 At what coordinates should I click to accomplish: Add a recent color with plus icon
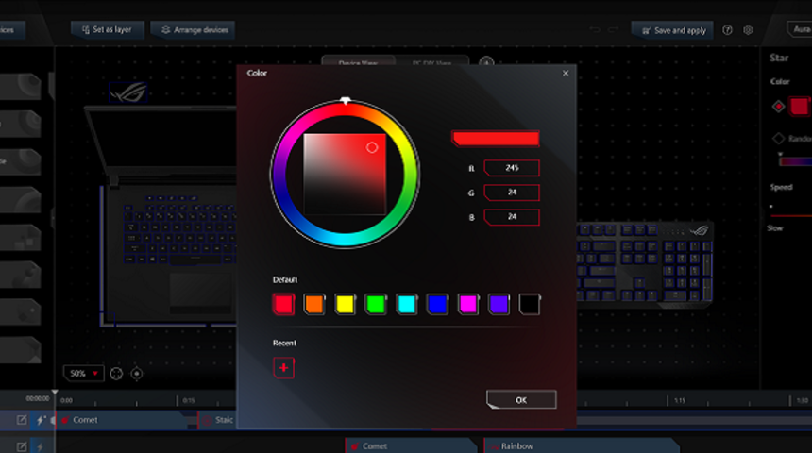(283, 368)
